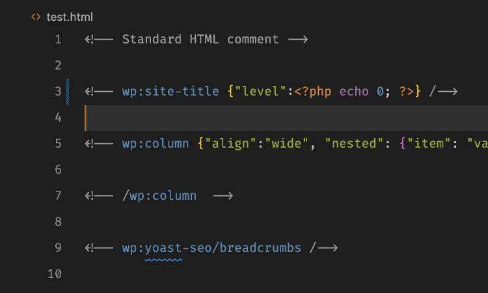Screen dimensions: 488x293
Task: Click the wp:column opening block name
Action: (156, 143)
